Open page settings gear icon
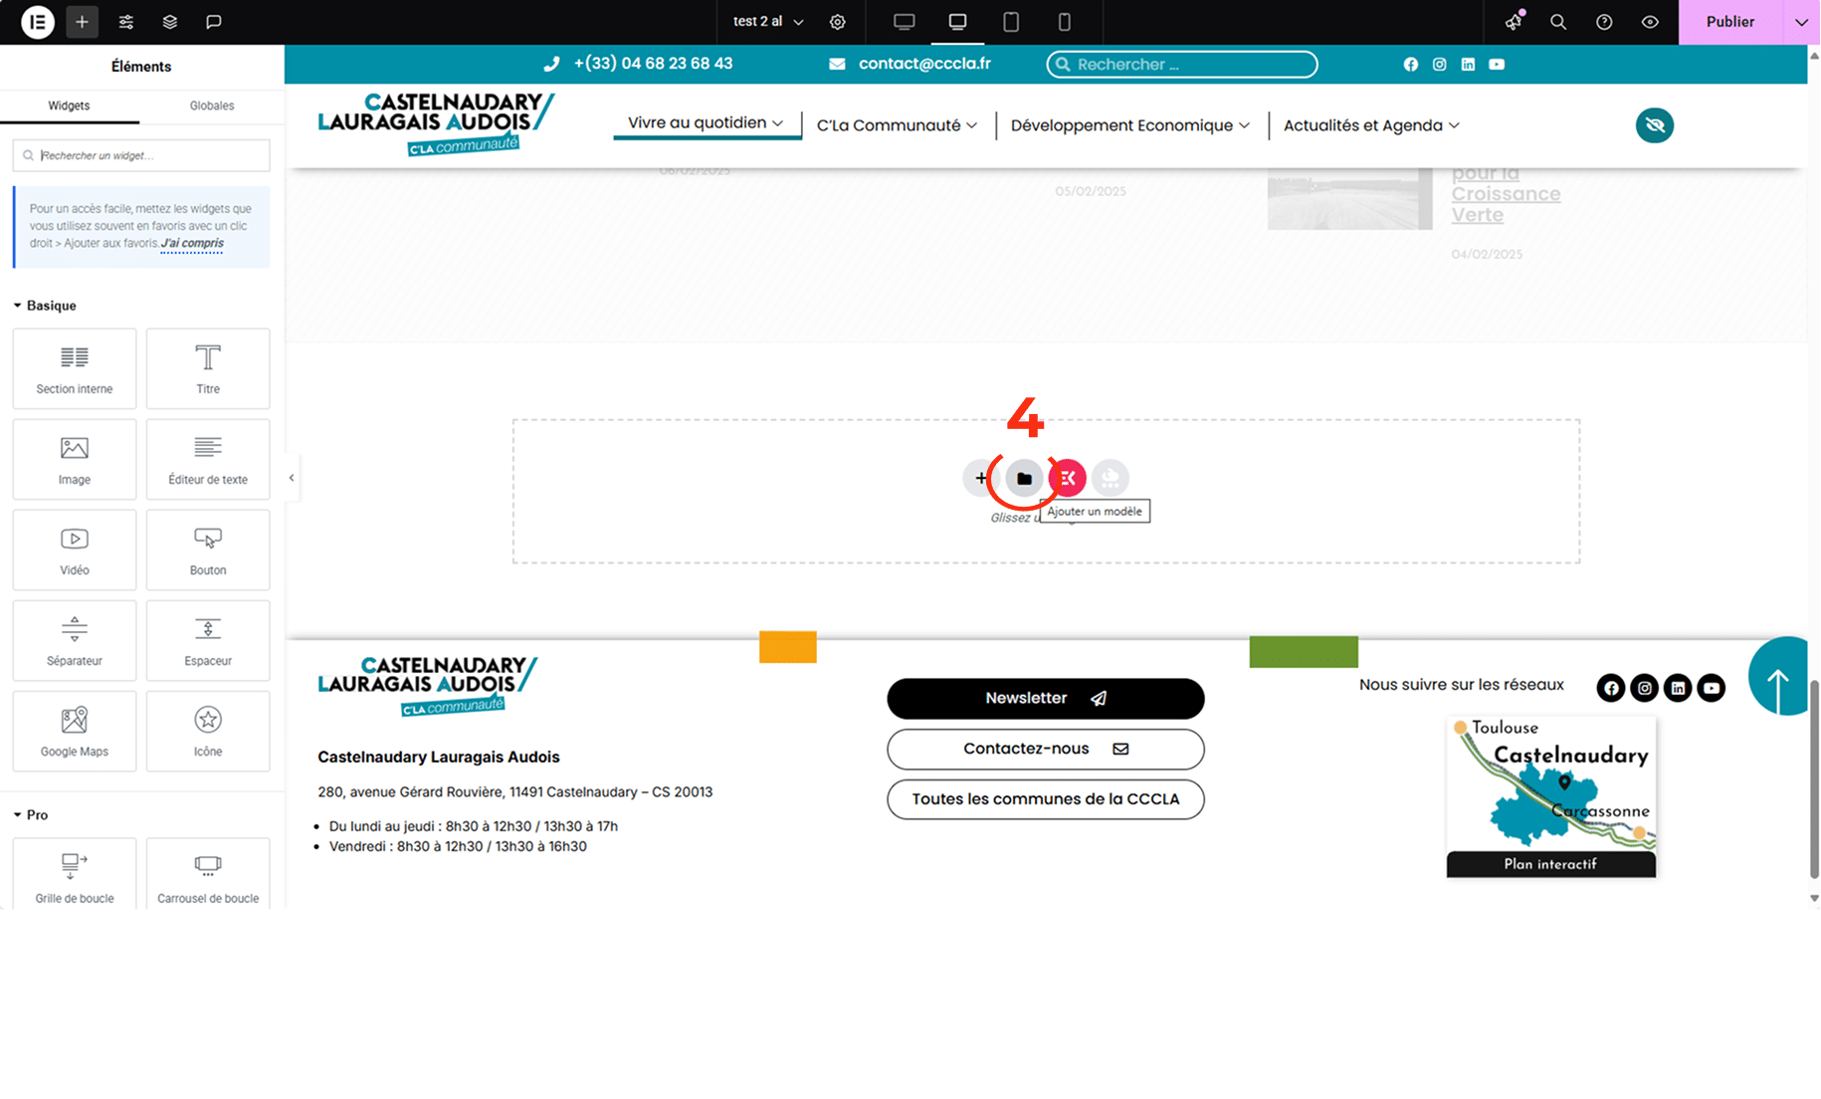The image size is (1821, 1099). tap(838, 22)
